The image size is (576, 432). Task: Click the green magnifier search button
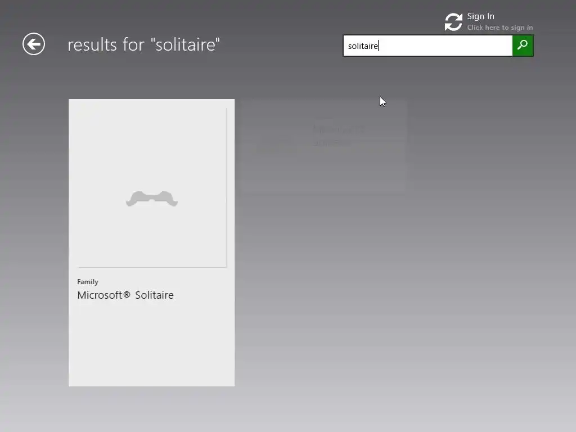click(523, 46)
